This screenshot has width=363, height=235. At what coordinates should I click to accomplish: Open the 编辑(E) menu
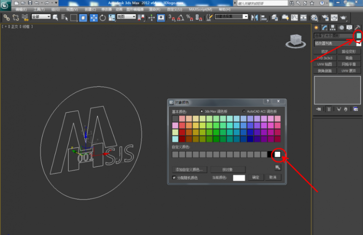click(x=21, y=9)
